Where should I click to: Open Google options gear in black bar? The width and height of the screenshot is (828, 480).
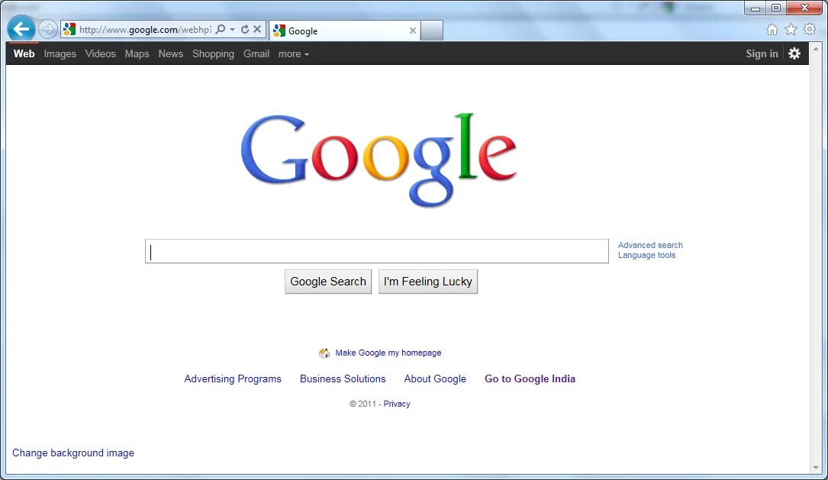794,53
